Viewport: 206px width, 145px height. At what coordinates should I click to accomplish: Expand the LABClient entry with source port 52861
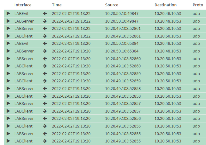point(8,36)
